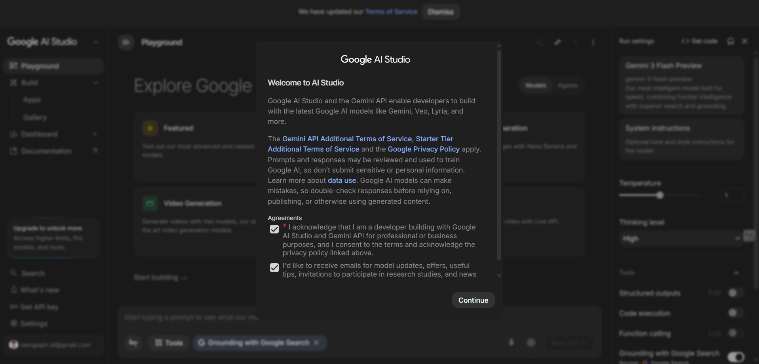This screenshot has height=364, width=759.
Task: Open Gallery under Build
Action: point(35,118)
